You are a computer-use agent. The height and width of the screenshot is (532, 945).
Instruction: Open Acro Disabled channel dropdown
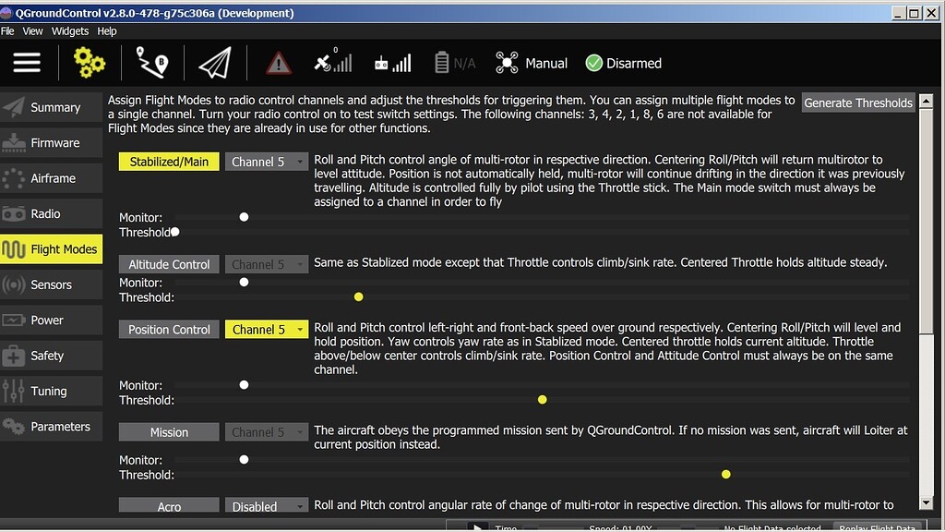(x=267, y=505)
